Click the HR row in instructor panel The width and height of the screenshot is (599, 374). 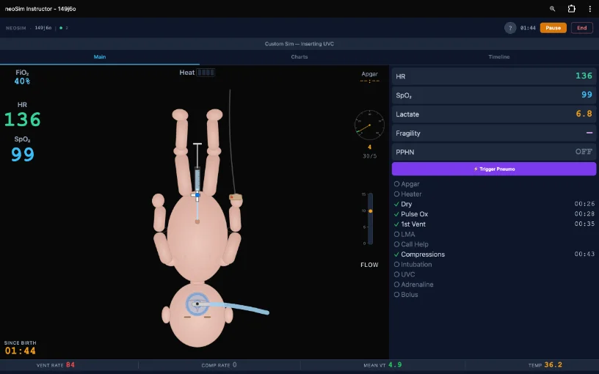pos(493,76)
